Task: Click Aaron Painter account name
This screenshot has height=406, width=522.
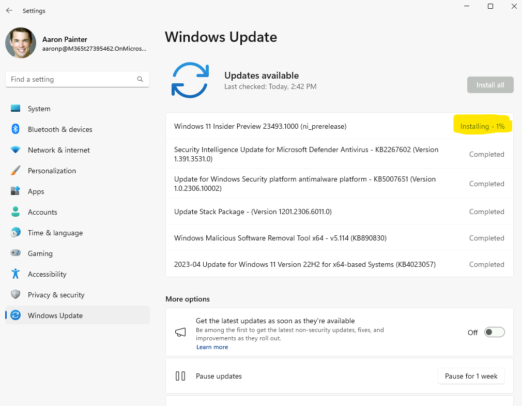Action: [65, 39]
